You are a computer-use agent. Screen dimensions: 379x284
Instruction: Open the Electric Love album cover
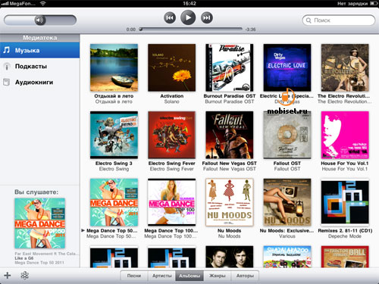pos(287,67)
